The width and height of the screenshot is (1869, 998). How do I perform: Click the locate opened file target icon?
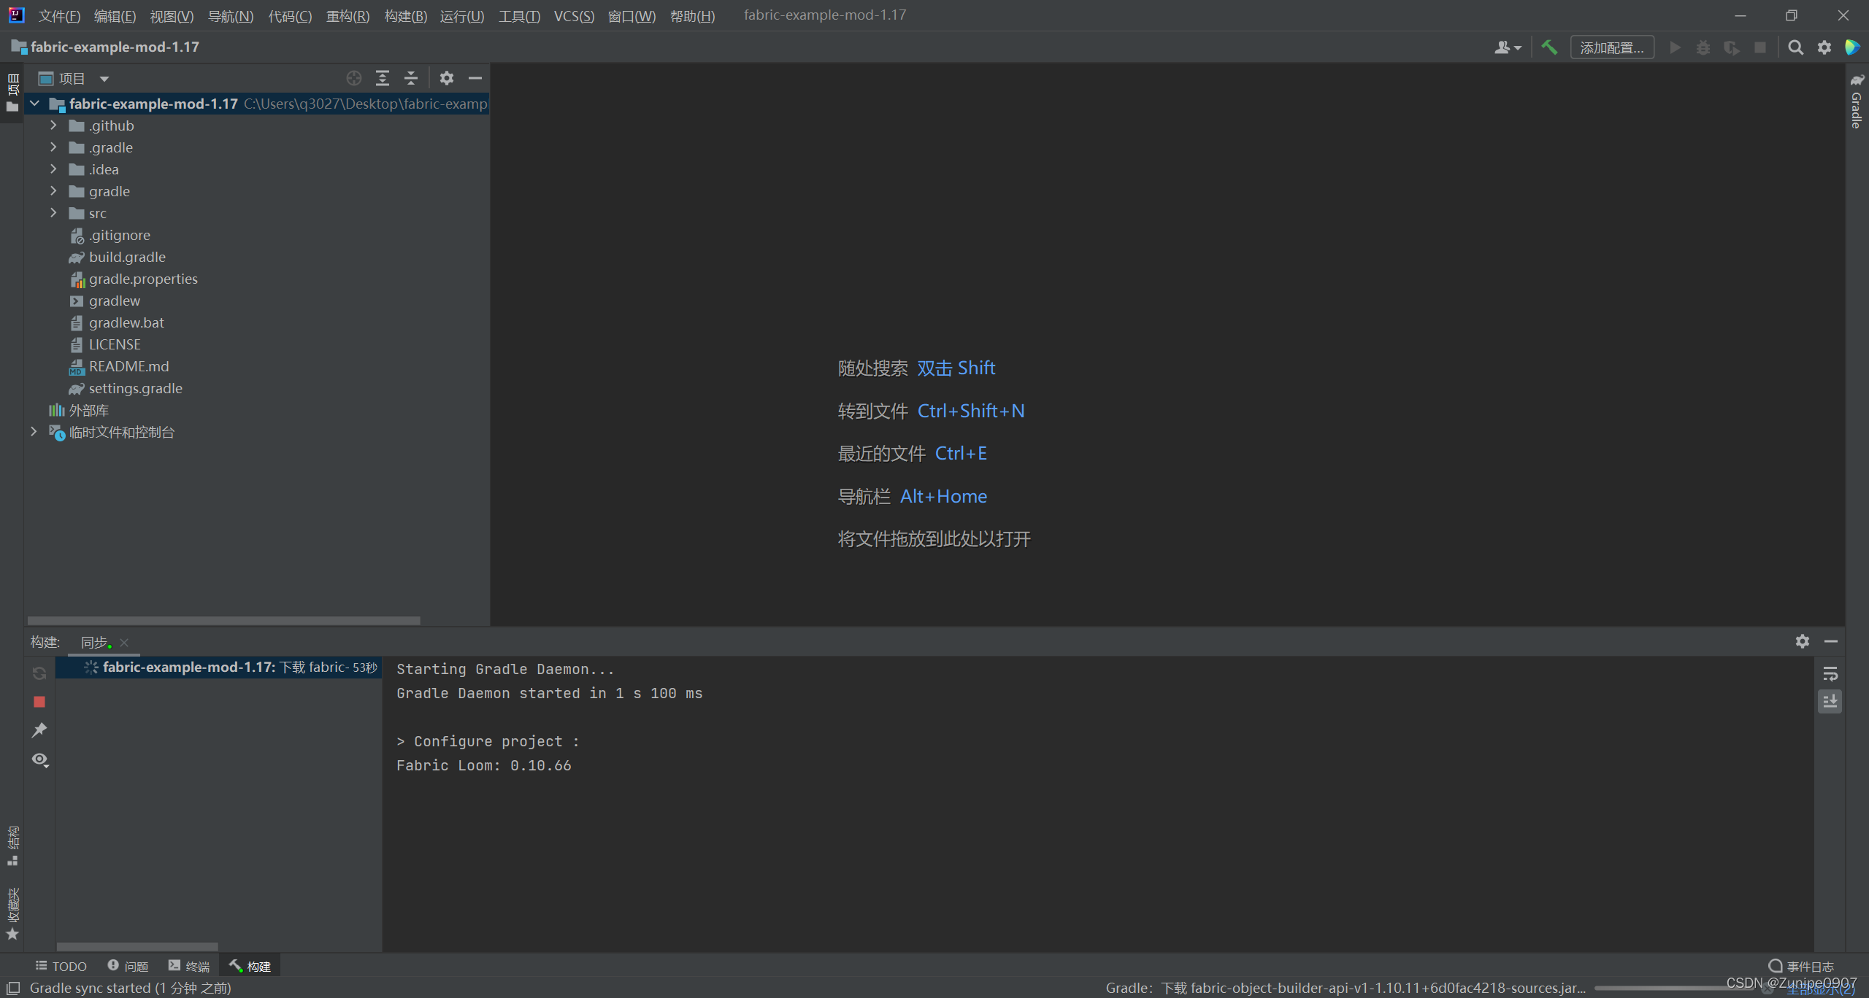[x=354, y=78]
